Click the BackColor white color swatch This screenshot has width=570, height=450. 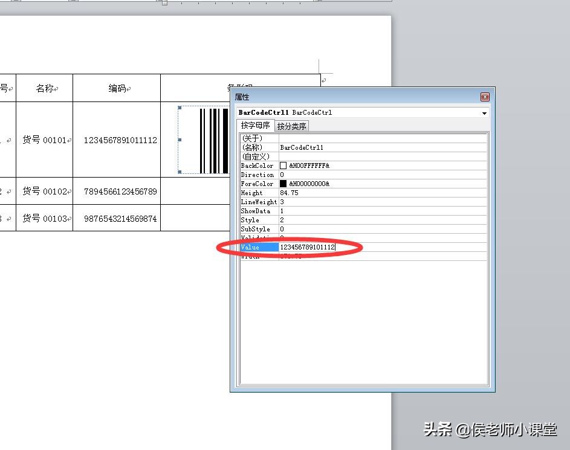pyautogui.click(x=283, y=166)
